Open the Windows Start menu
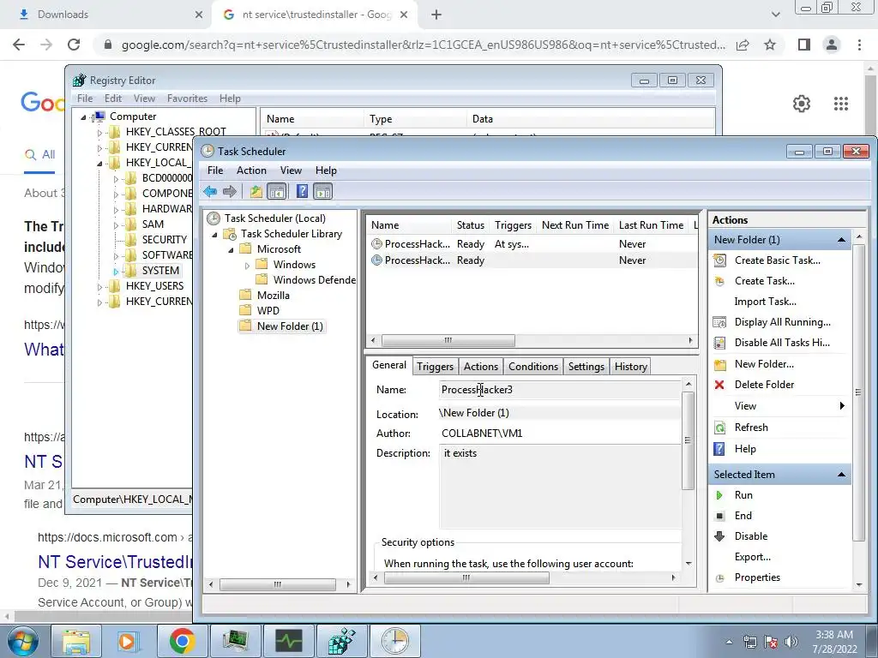 point(23,641)
